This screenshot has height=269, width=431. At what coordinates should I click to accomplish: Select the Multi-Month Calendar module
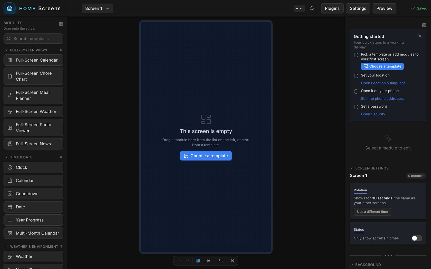coord(33,233)
